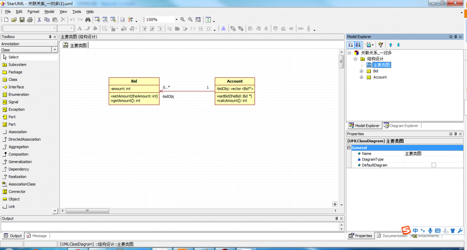Image resolution: width=467 pixels, height=250 pixels.
Task: Click the zoom in magnifier icon
Action: pyautogui.click(x=182, y=20)
